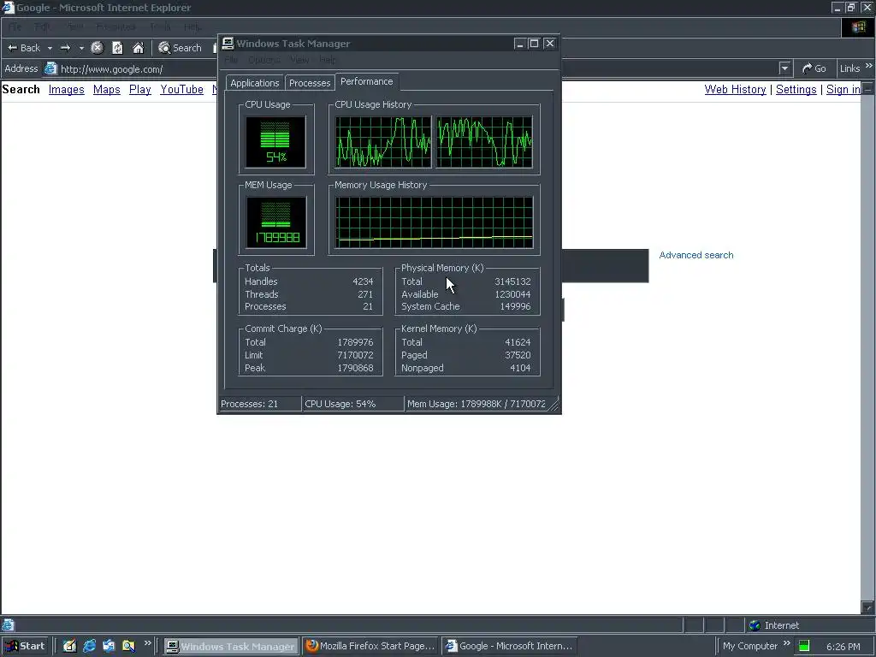Viewport: 876px width, 657px height.
Task: Launch Internet Explorer from Quick Launch
Action: [89, 646]
